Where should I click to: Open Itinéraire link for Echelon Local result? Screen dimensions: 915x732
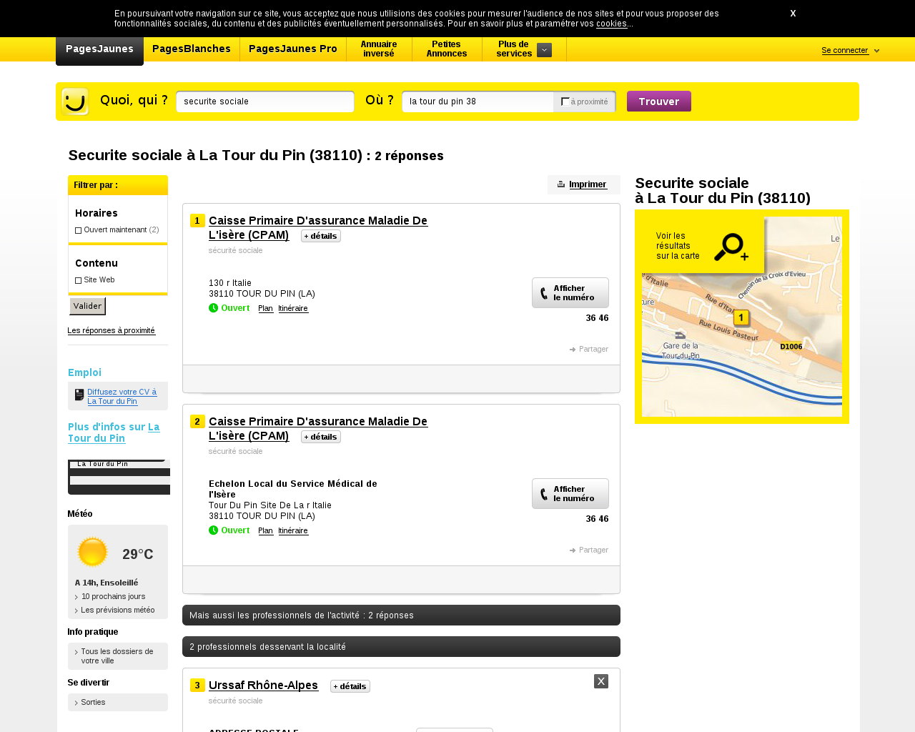293,531
